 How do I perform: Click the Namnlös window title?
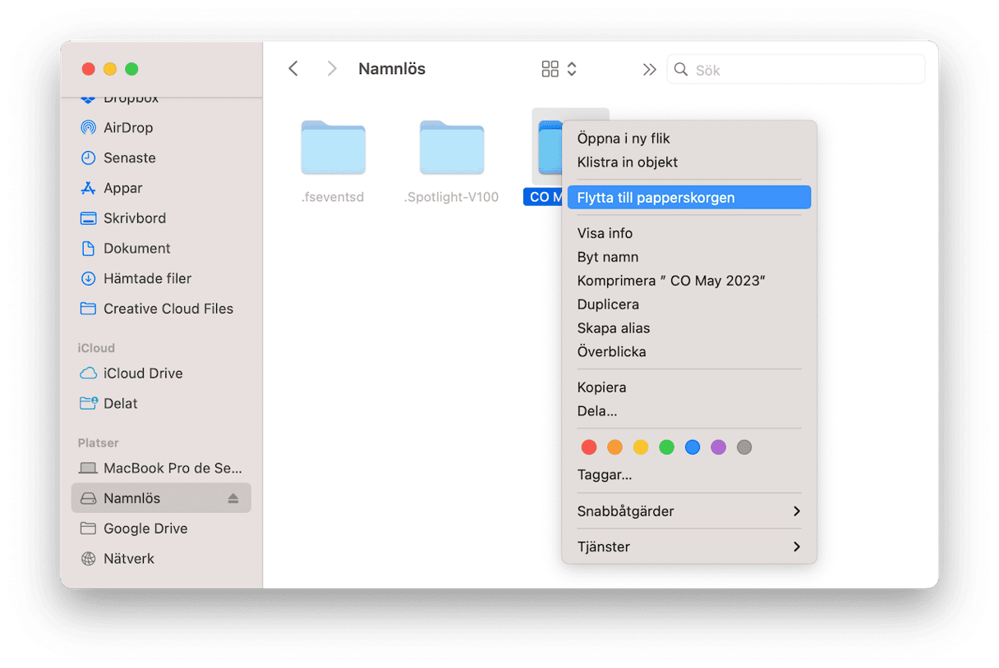(x=392, y=69)
